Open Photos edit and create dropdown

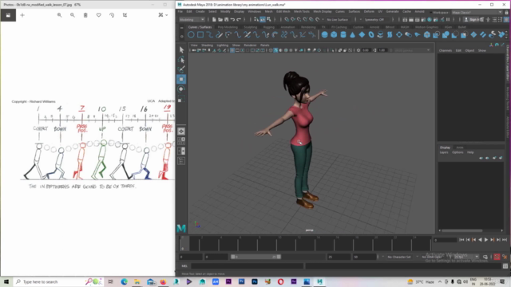coord(163,15)
